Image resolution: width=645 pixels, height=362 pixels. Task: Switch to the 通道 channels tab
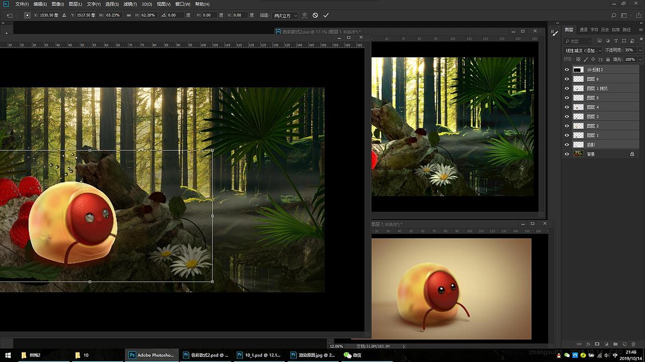coord(584,30)
